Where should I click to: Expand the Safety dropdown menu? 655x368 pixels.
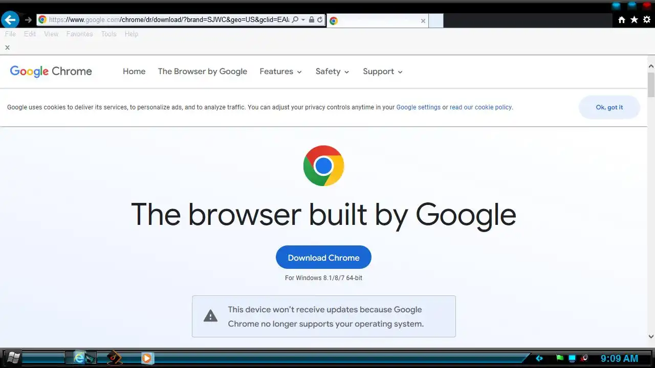click(x=332, y=72)
